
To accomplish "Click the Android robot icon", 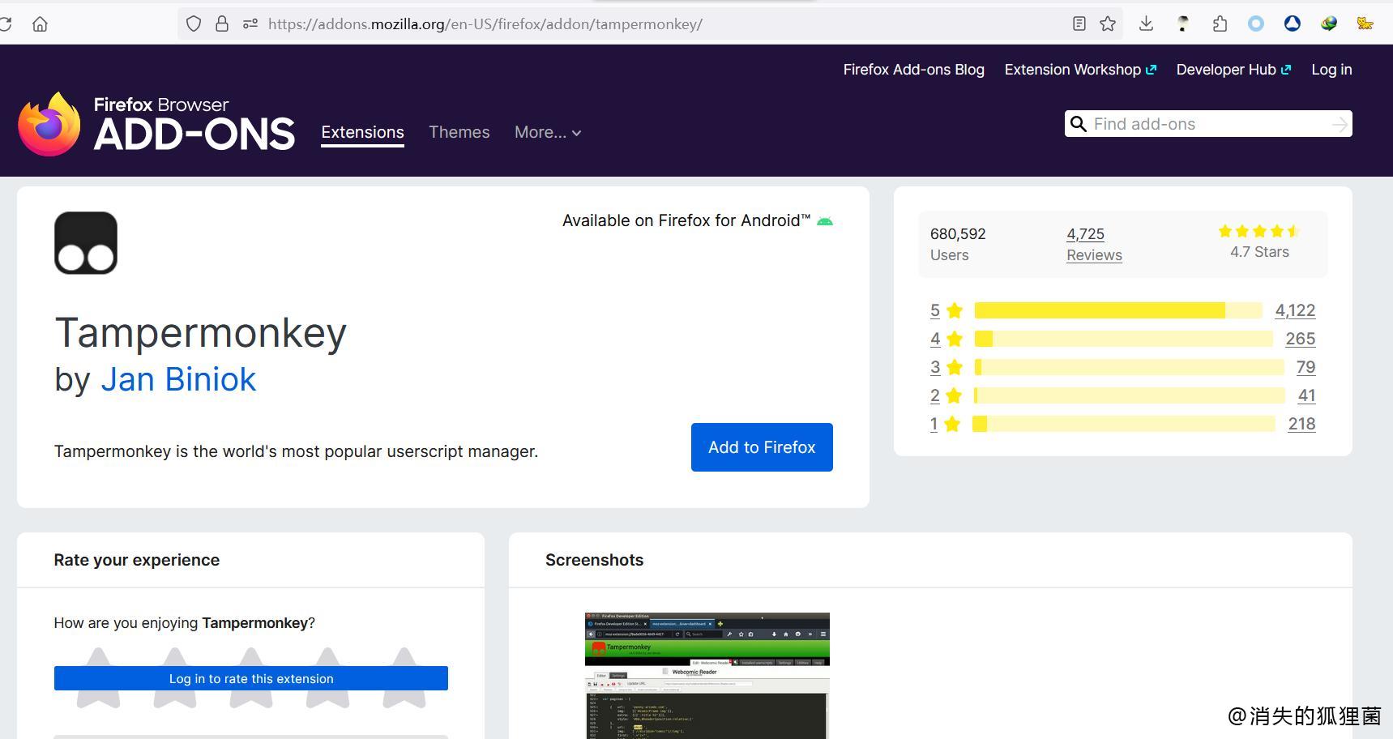I will click(x=825, y=221).
